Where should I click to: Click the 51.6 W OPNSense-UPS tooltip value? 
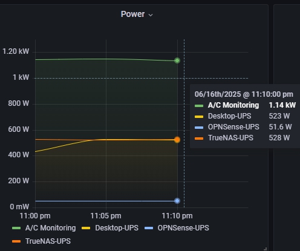[280, 127]
